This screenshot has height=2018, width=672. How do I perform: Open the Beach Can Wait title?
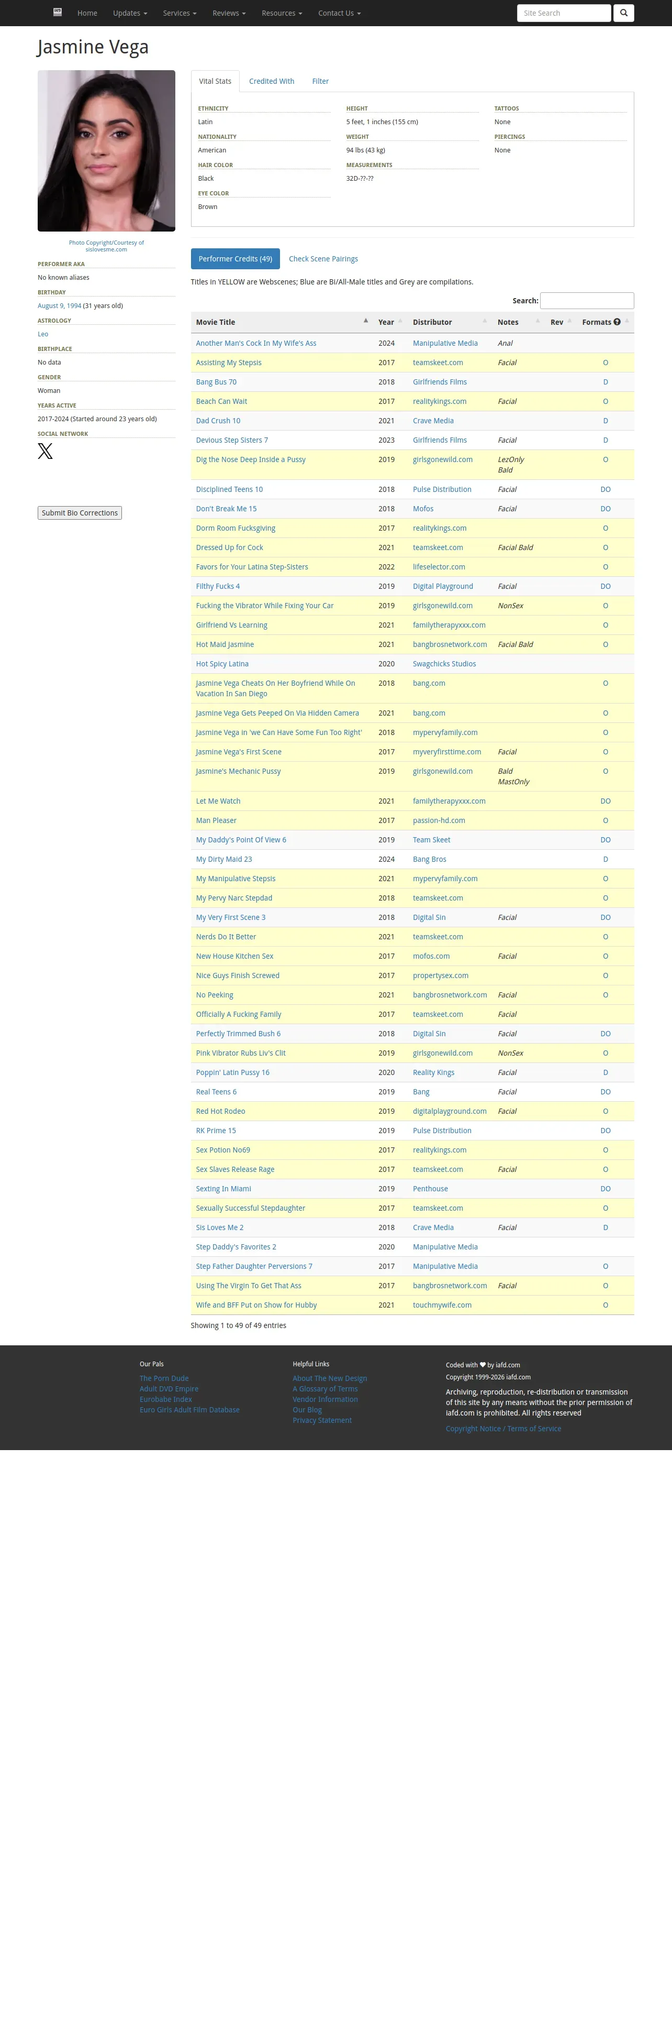pos(221,401)
